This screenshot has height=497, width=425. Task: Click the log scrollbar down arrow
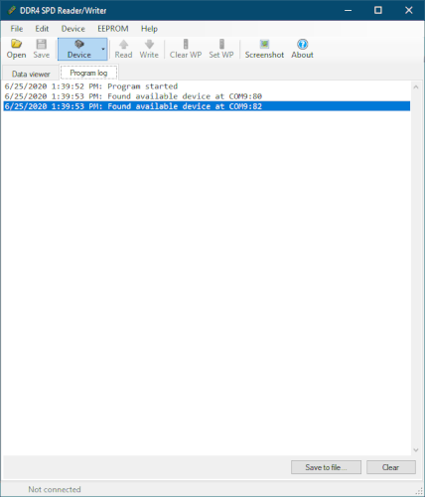point(416,450)
